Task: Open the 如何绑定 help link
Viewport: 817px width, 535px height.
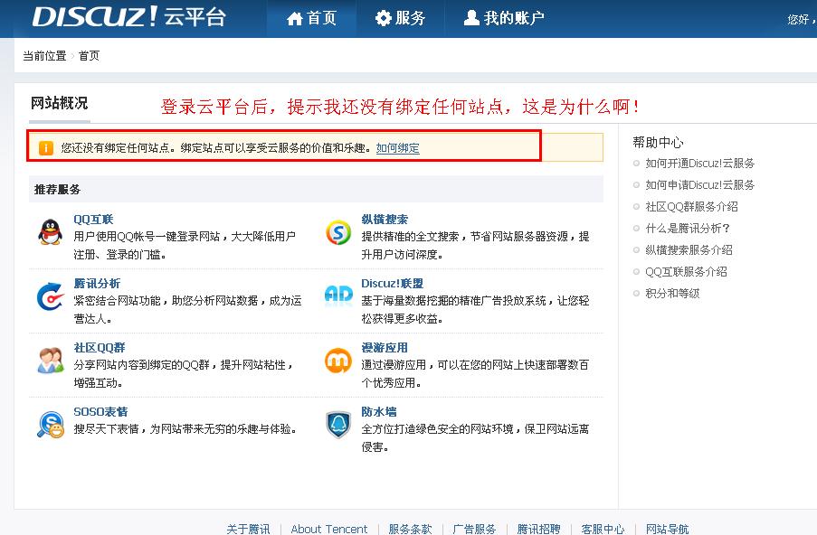Action: 397,148
